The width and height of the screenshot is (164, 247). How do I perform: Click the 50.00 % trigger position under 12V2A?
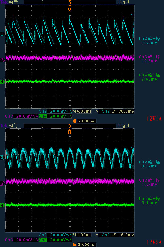[x=86, y=245]
